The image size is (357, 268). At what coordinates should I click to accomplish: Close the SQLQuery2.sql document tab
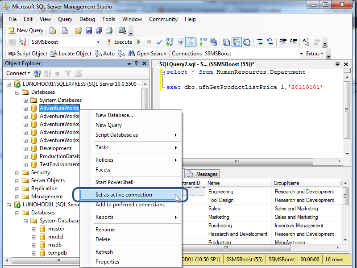point(346,64)
